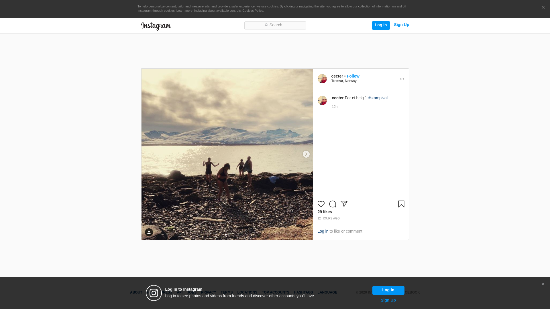Follow the cecter account

(x=353, y=76)
